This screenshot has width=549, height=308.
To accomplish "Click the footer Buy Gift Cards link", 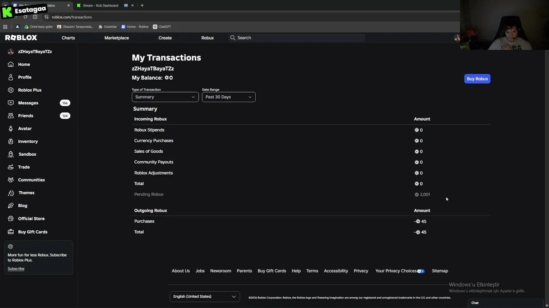I will 272,271.
